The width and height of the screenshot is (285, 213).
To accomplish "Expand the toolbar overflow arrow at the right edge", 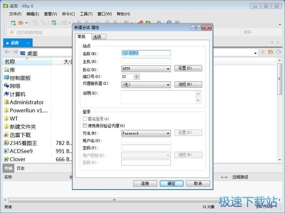I will [280, 24].
